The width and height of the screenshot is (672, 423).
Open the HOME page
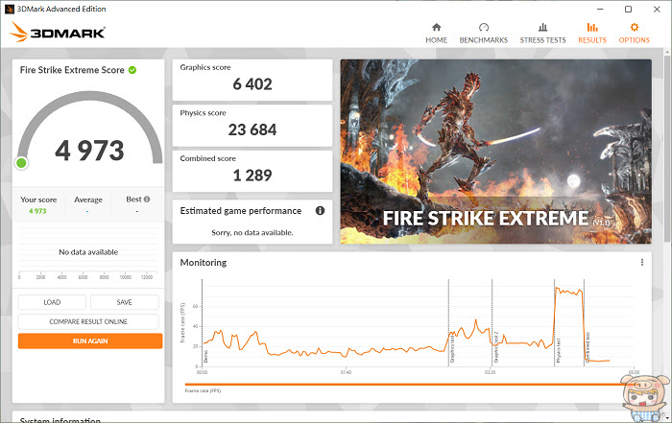pos(436,34)
